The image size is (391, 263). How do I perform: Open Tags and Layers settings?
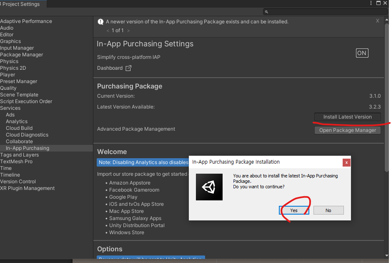coord(20,155)
